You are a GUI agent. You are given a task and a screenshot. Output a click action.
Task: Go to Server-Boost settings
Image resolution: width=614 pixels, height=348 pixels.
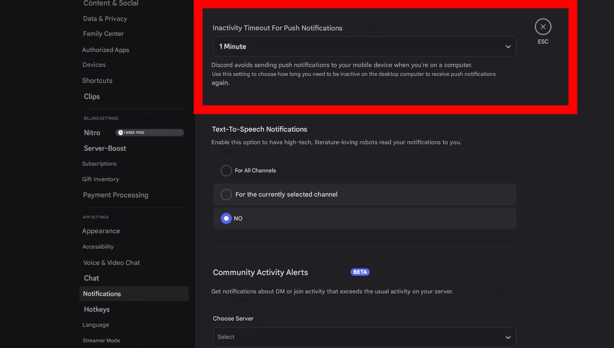pos(105,148)
